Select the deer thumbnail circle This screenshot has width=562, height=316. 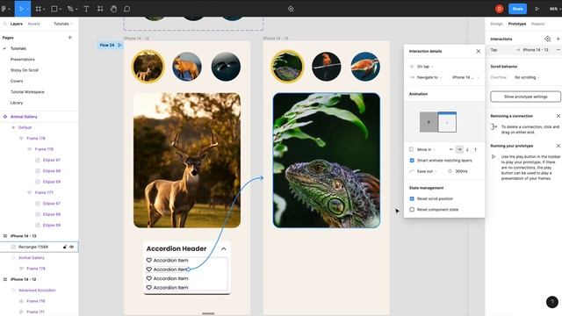click(x=148, y=67)
